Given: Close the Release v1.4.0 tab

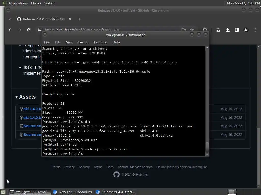Looking at the screenshot, I should (x=70, y=19).
